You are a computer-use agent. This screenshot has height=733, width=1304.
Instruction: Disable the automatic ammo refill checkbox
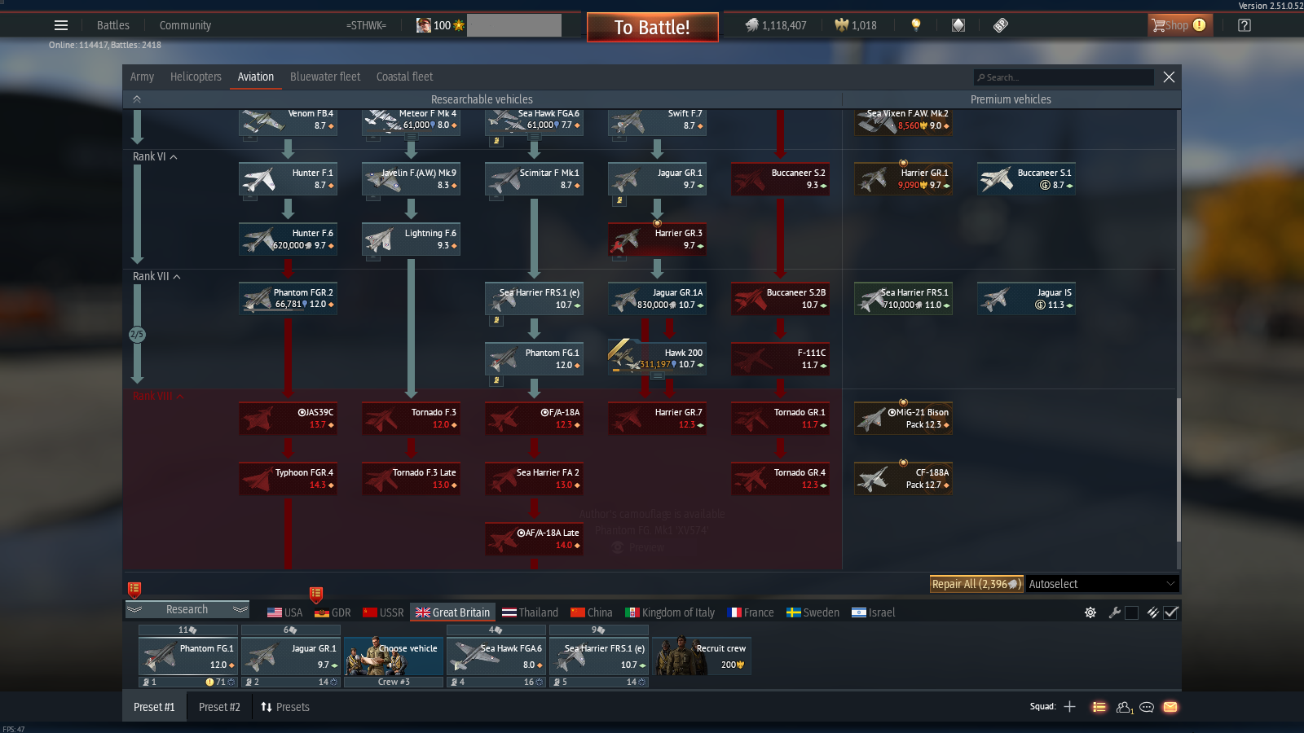pyautogui.click(x=1171, y=612)
